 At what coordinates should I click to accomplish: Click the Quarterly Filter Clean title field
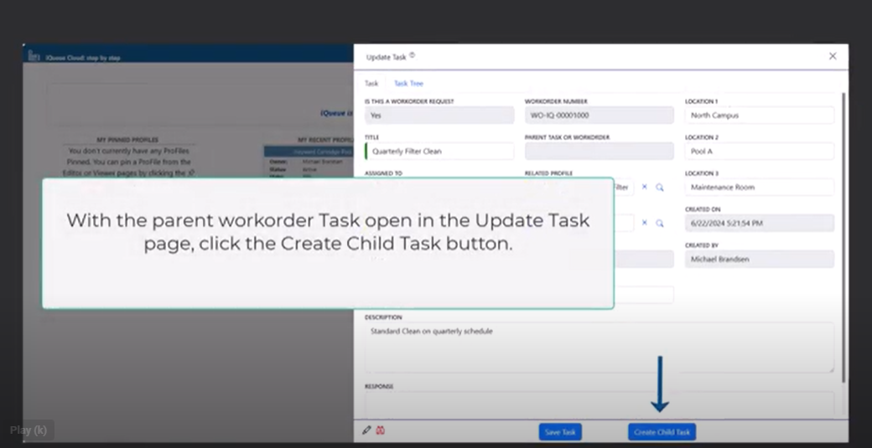[441, 152]
